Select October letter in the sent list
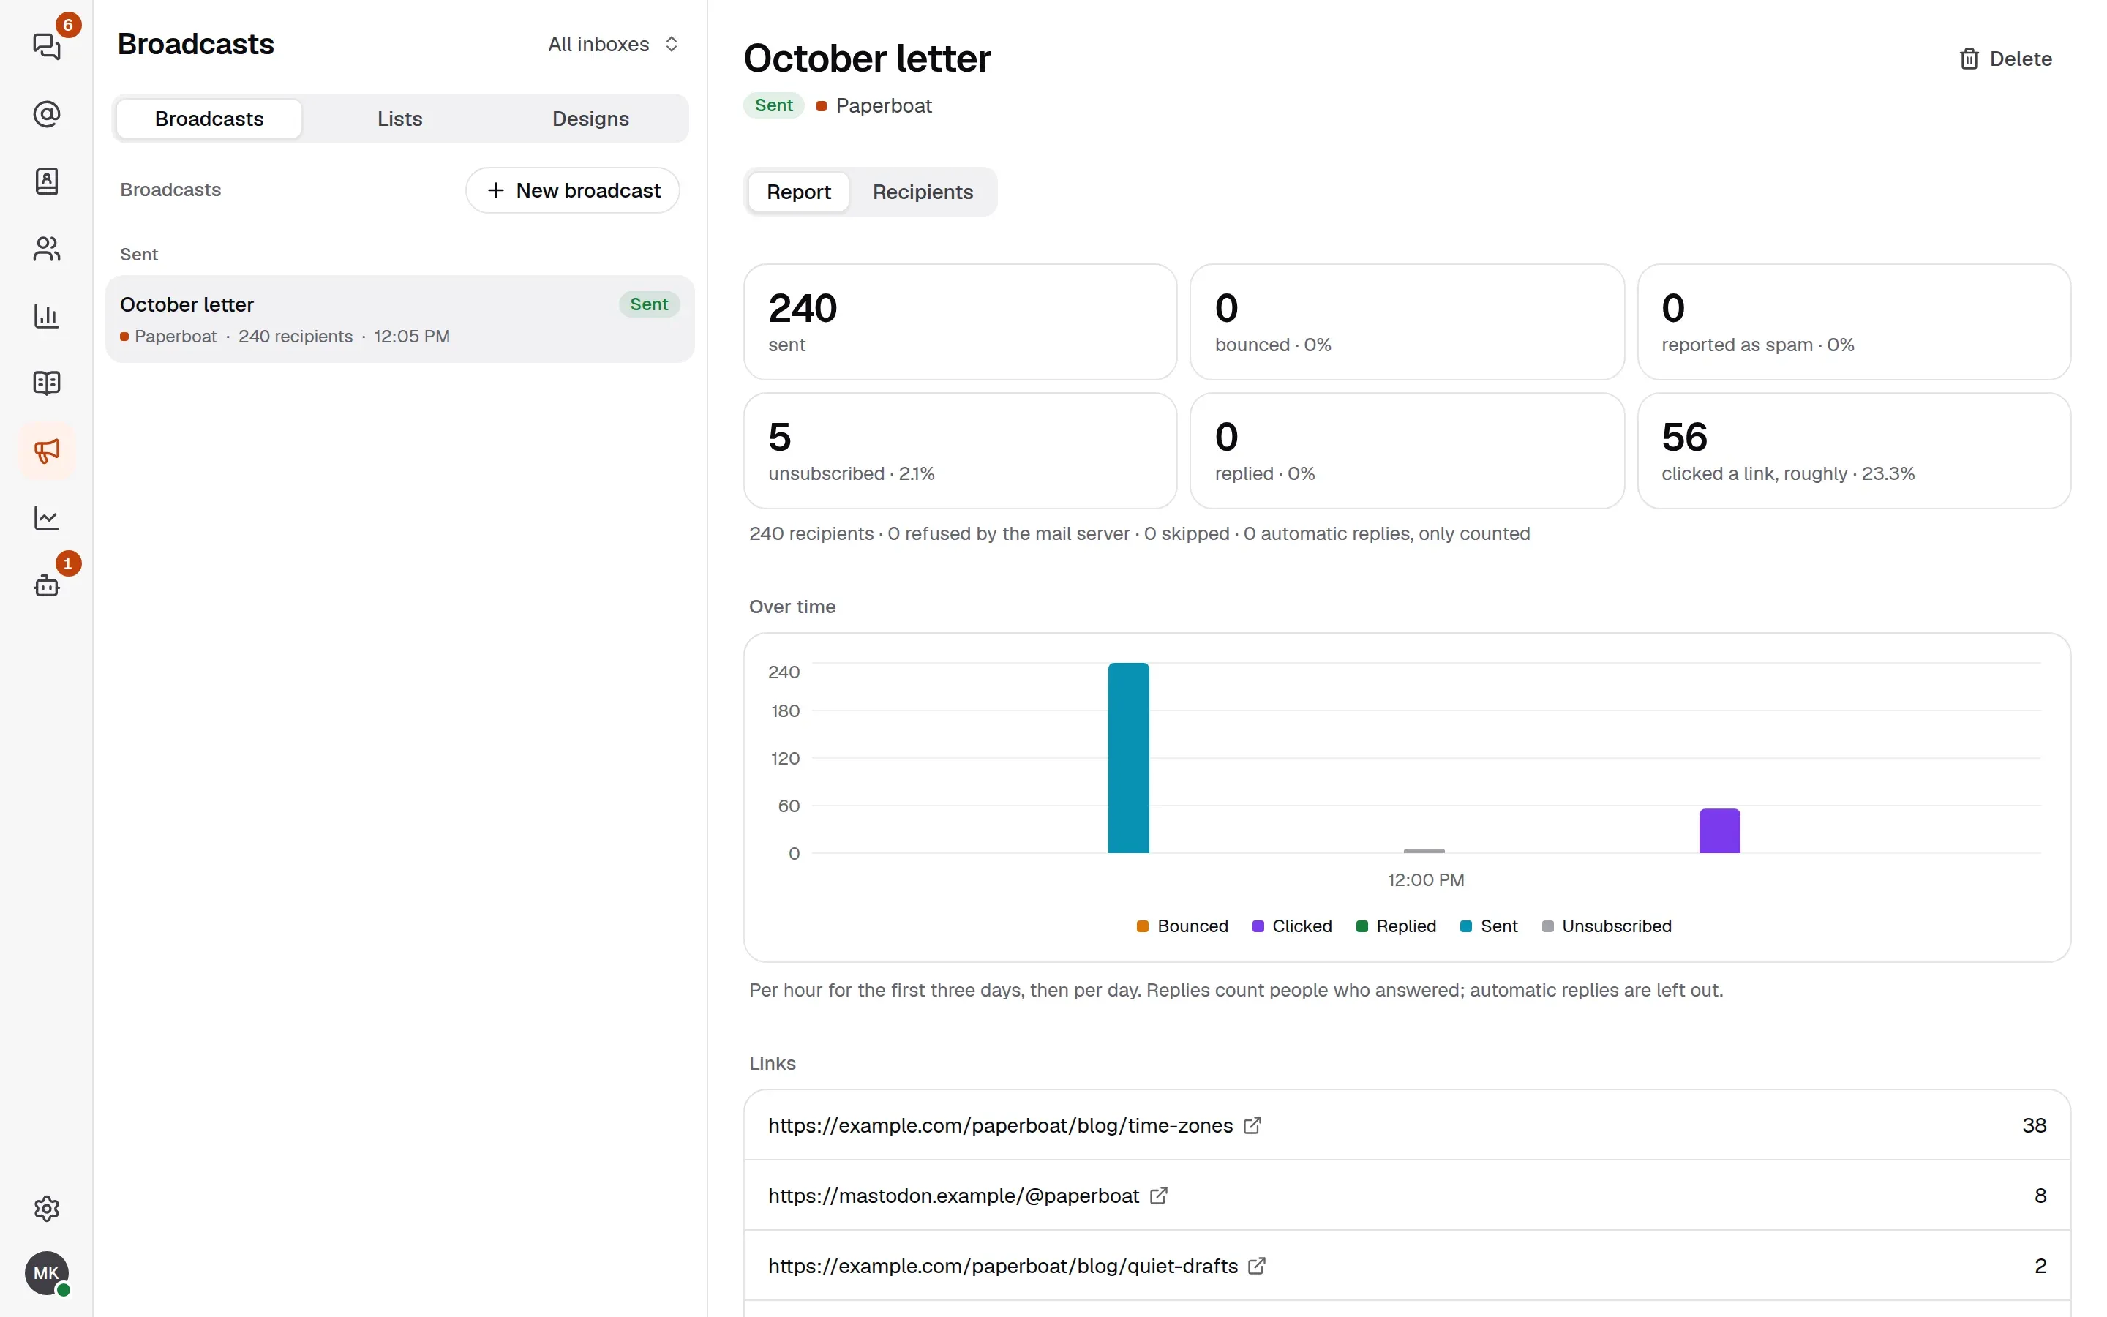The image size is (2107, 1317). pyautogui.click(x=399, y=319)
